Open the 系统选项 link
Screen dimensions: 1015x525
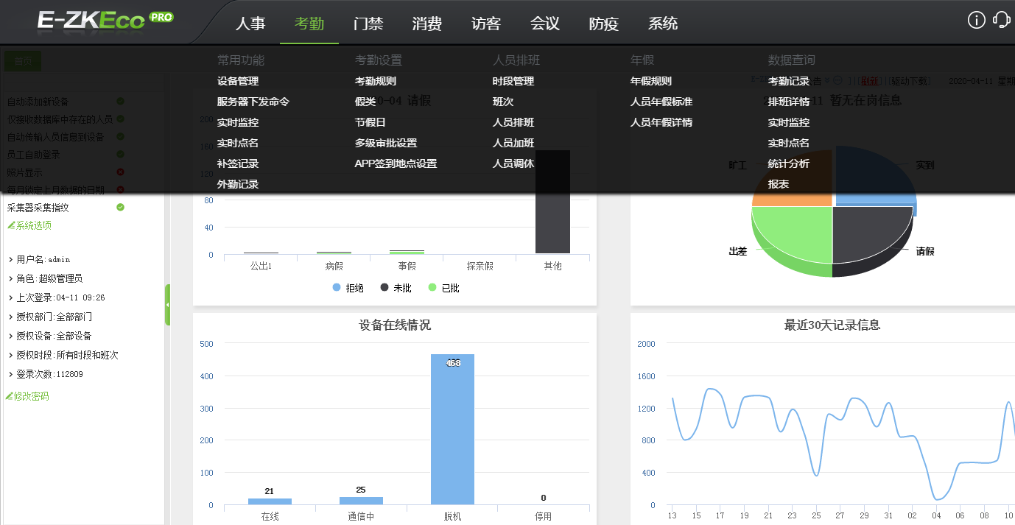click(34, 225)
